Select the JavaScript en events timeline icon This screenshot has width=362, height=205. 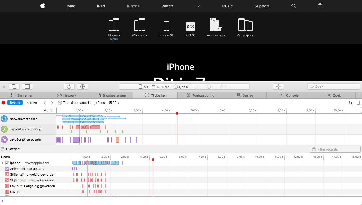coord(4,140)
